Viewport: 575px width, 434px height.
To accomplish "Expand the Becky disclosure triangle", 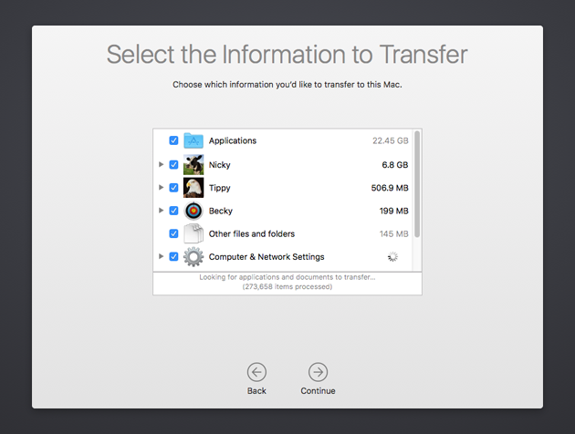I will (x=161, y=211).
